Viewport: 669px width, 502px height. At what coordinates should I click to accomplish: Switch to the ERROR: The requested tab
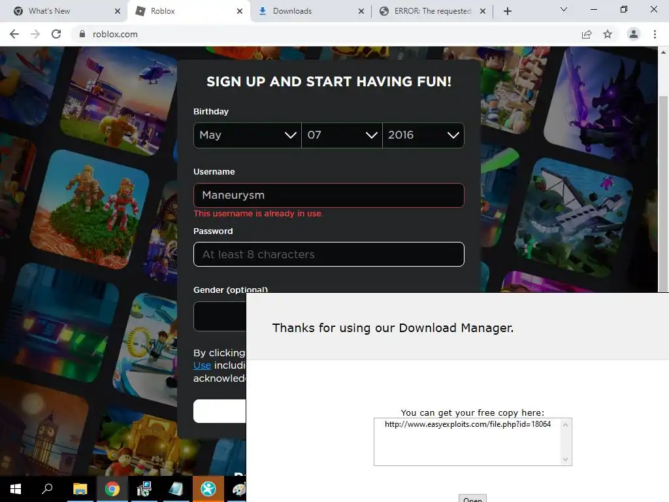[x=431, y=11]
